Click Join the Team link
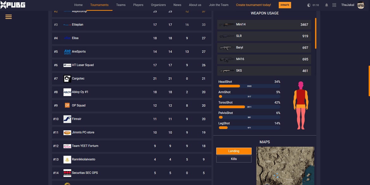The image size is (370, 185). [x=219, y=5]
